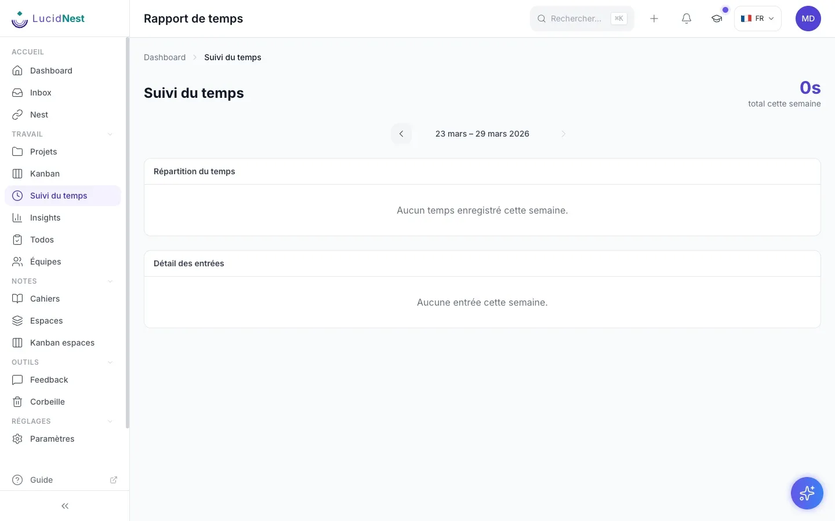Open the FR language dropdown
The image size is (835, 521).
(x=758, y=19)
